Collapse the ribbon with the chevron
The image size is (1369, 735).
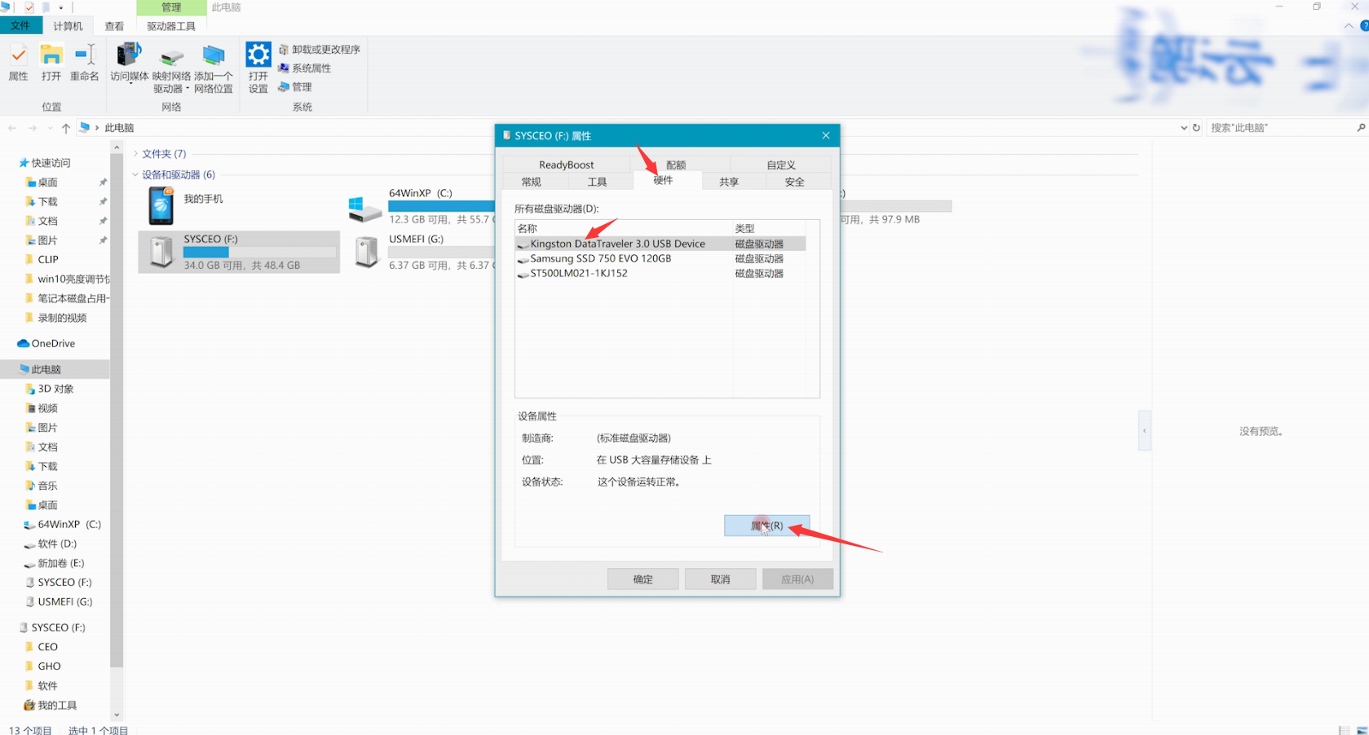click(1349, 26)
